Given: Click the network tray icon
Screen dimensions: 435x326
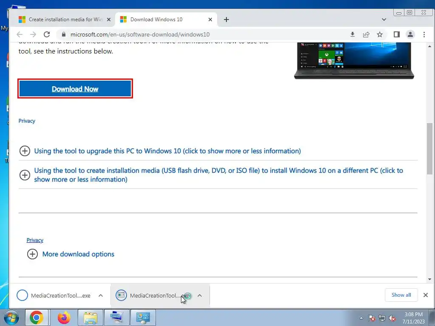Looking at the screenshot, I should pos(382,318).
